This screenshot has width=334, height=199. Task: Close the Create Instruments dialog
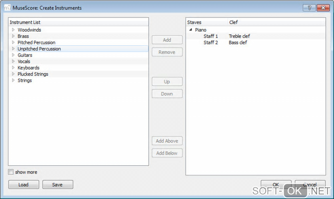(323, 8)
